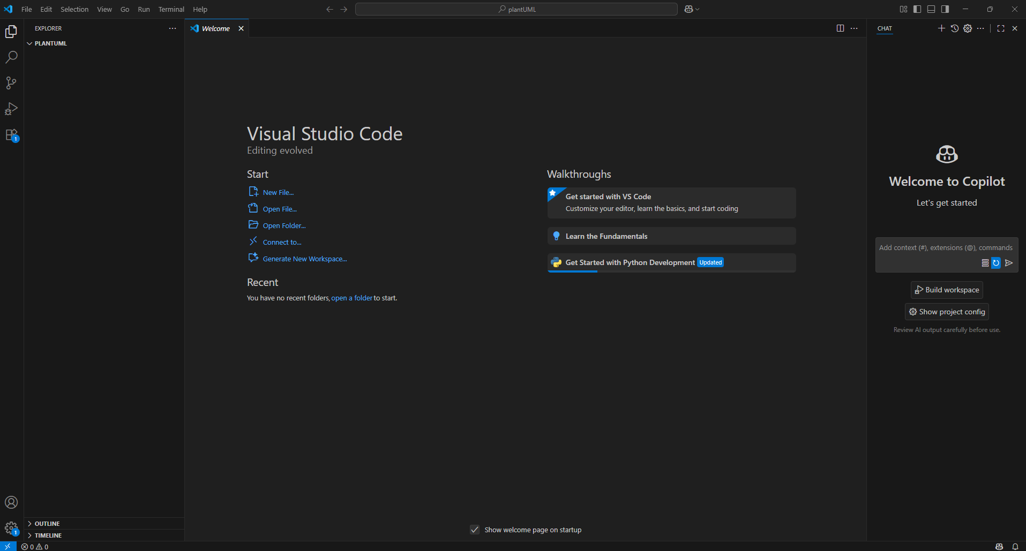Screen dimensions: 1026x551
Task: Open the Terminal menu
Action: pyautogui.click(x=171, y=9)
